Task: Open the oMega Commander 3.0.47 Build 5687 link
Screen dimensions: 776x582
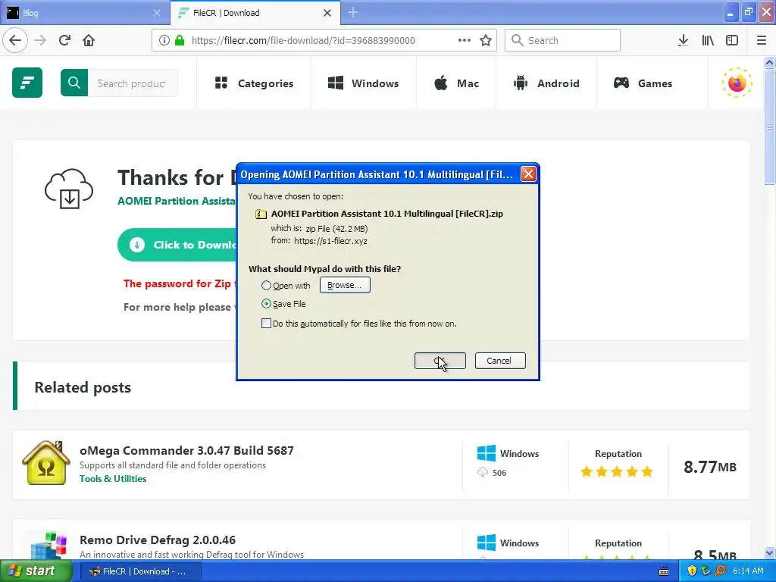Action: click(186, 450)
